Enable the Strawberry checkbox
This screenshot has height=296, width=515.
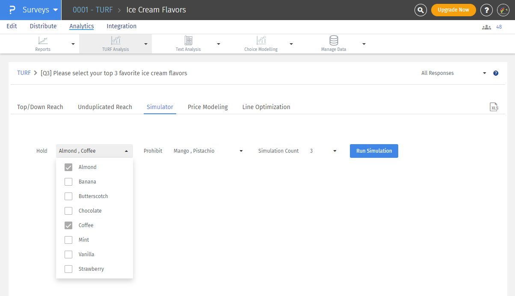68,269
